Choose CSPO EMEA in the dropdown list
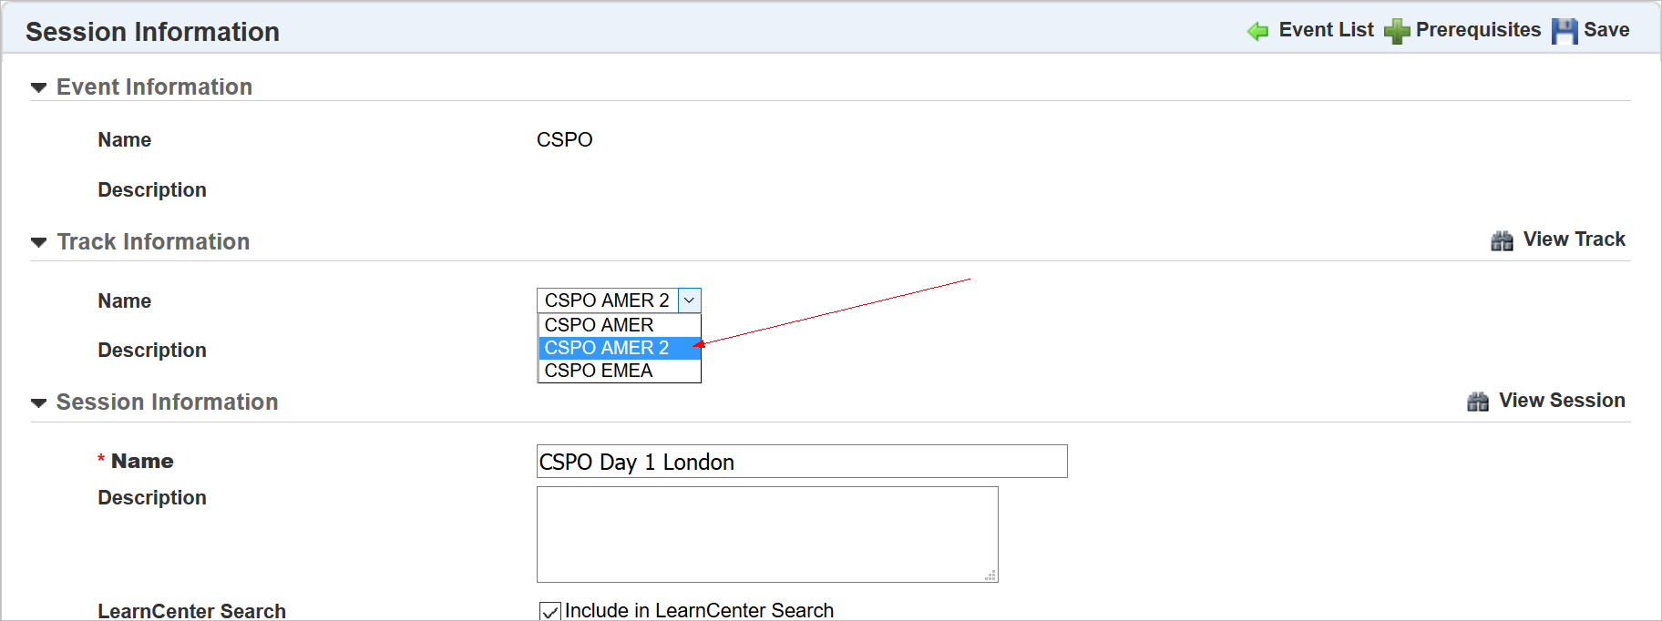This screenshot has height=621, width=1662. click(599, 371)
